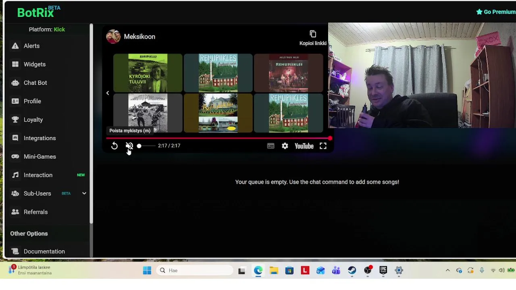The image size is (516, 290).
Task: Click the sidebar scrollbar
Action: 91,124
